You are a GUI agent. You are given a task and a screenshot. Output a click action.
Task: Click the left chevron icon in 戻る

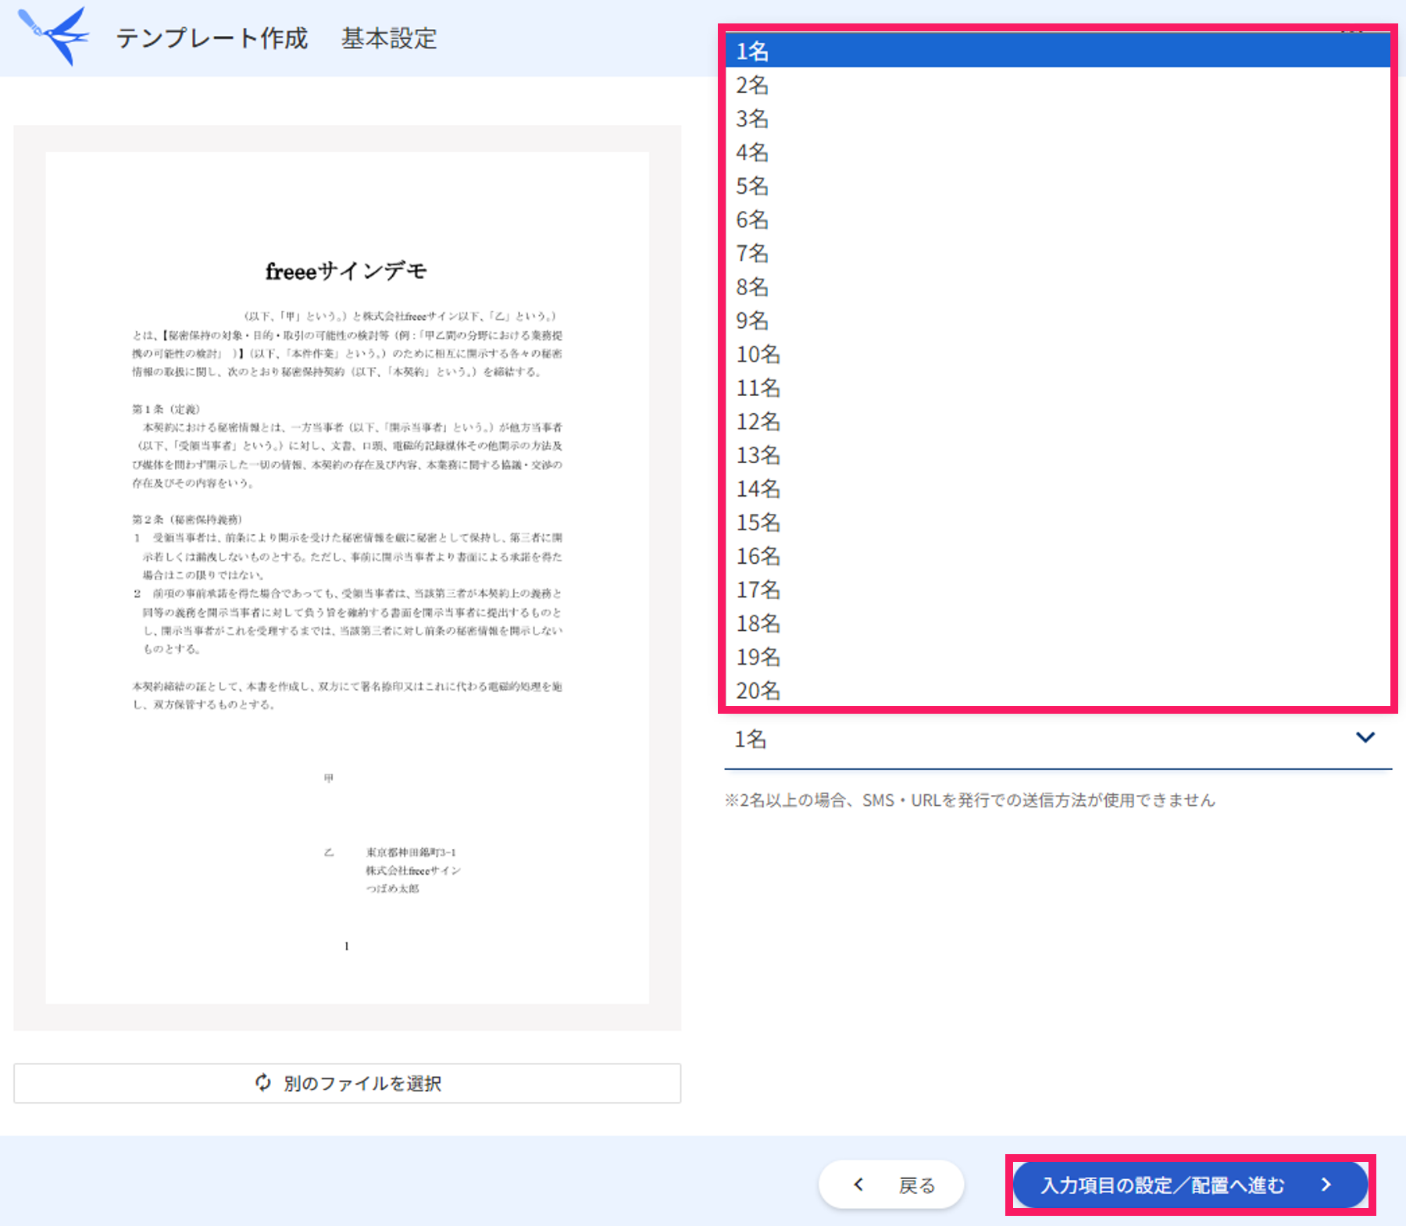point(858,1185)
